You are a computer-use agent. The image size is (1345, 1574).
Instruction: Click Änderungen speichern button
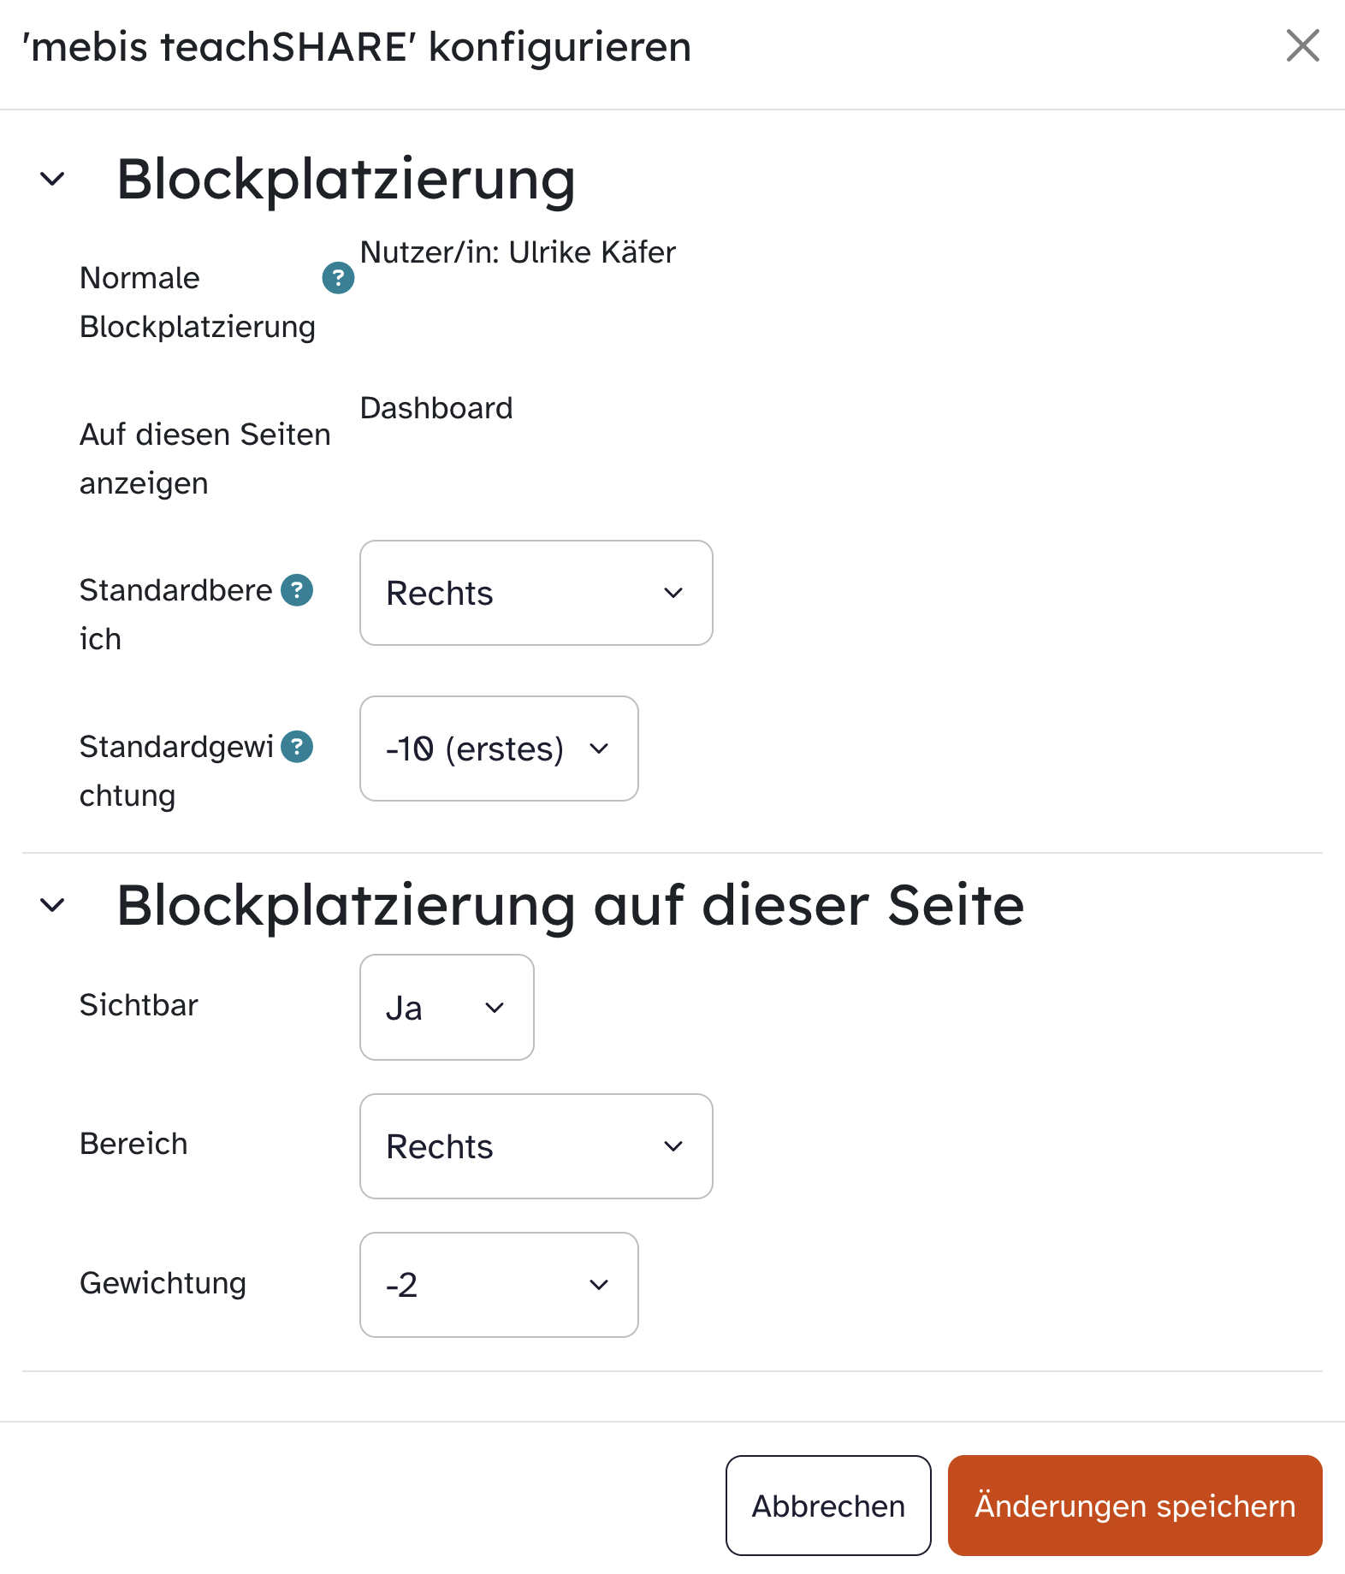(x=1135, y=1506)
